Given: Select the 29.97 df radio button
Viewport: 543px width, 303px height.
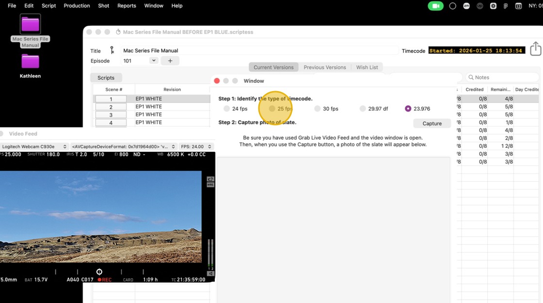Looking at the screenshot, I should pyautogui.click(x=363, y=109).
